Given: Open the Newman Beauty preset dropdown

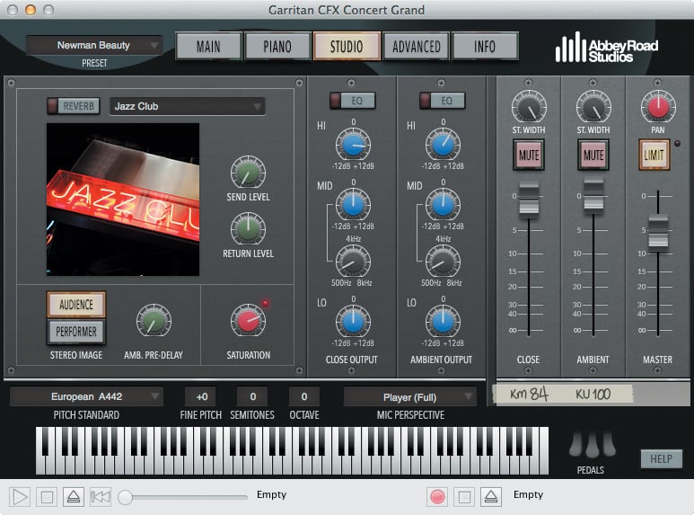Looking at the screenshot, I should (x=94, y=45).
